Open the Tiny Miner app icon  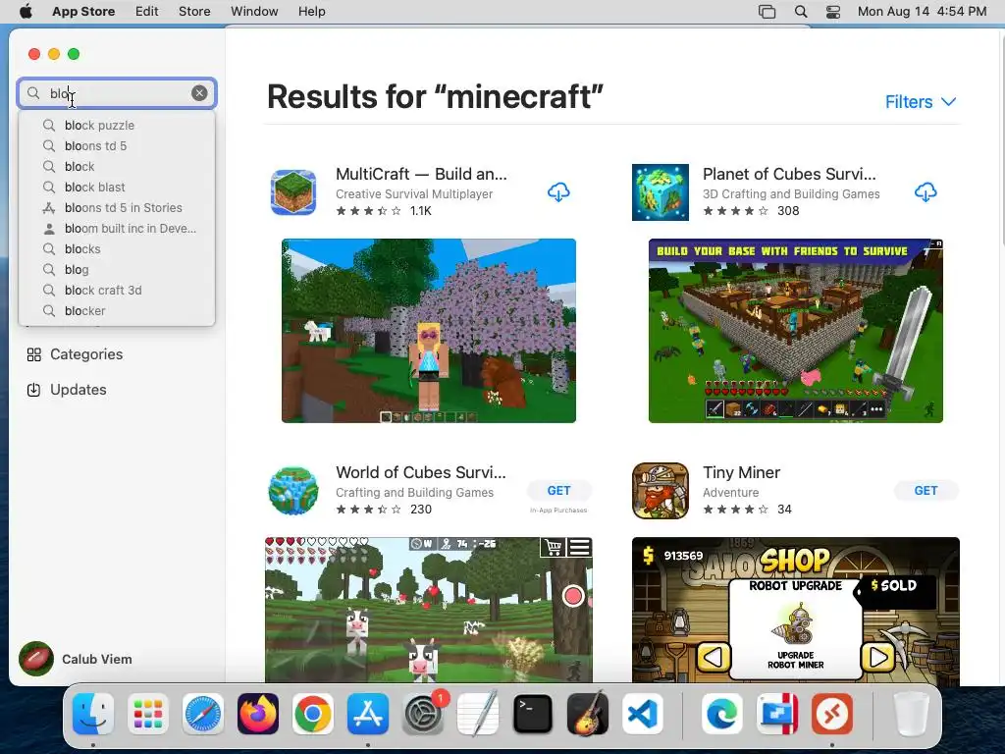coord(661,491)
